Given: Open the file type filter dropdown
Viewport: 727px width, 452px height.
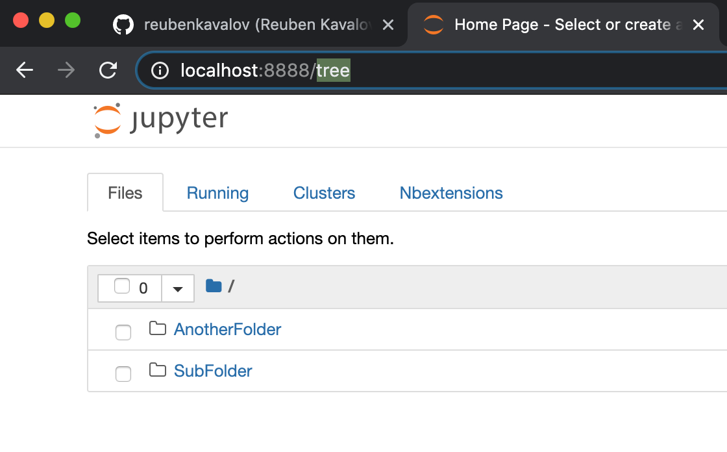Looking at the screenshot, I should 177,288.
